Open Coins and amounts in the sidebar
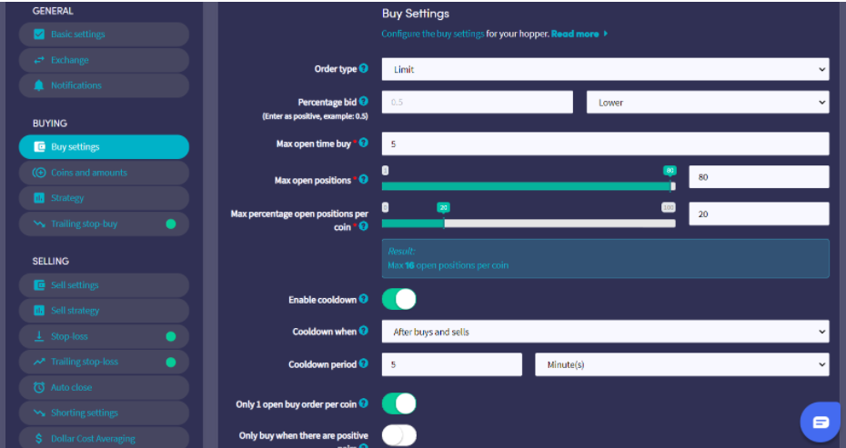 [89, 173]
